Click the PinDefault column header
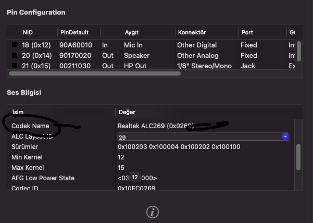 (x=71, y=32)
